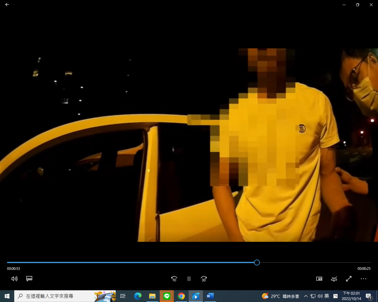Click the video frame to toggle playback
Viewport: 378px width, 302px height.
pos(189,145)
